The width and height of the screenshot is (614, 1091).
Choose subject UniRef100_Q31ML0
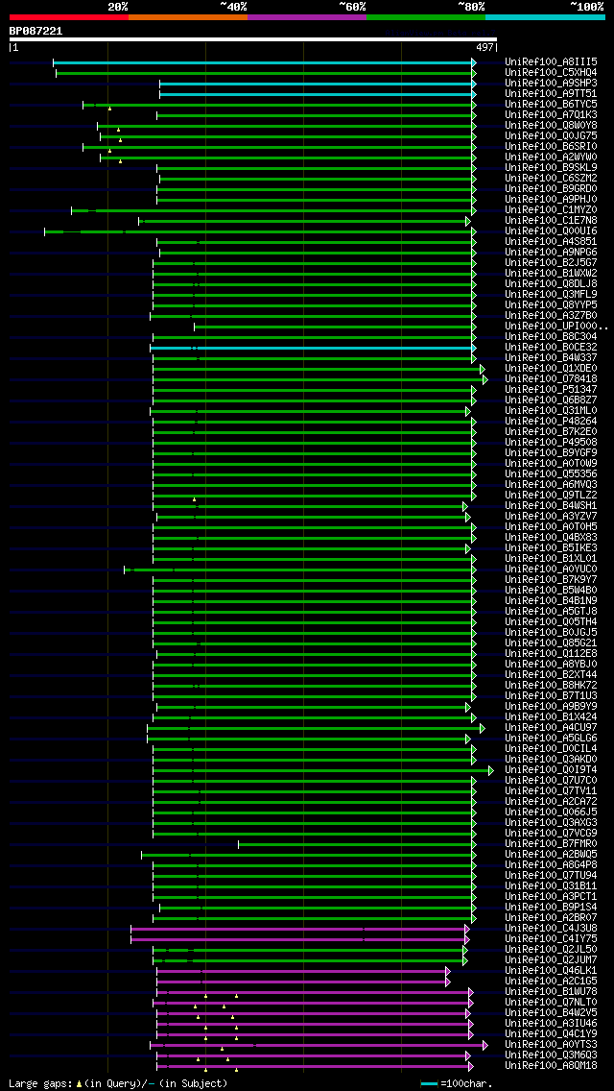551,411
